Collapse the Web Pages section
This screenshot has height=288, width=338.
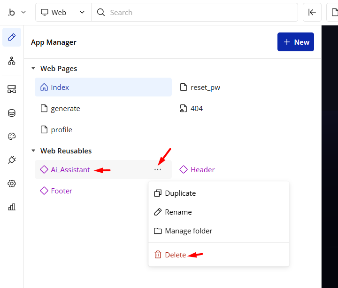coord(33,69)
